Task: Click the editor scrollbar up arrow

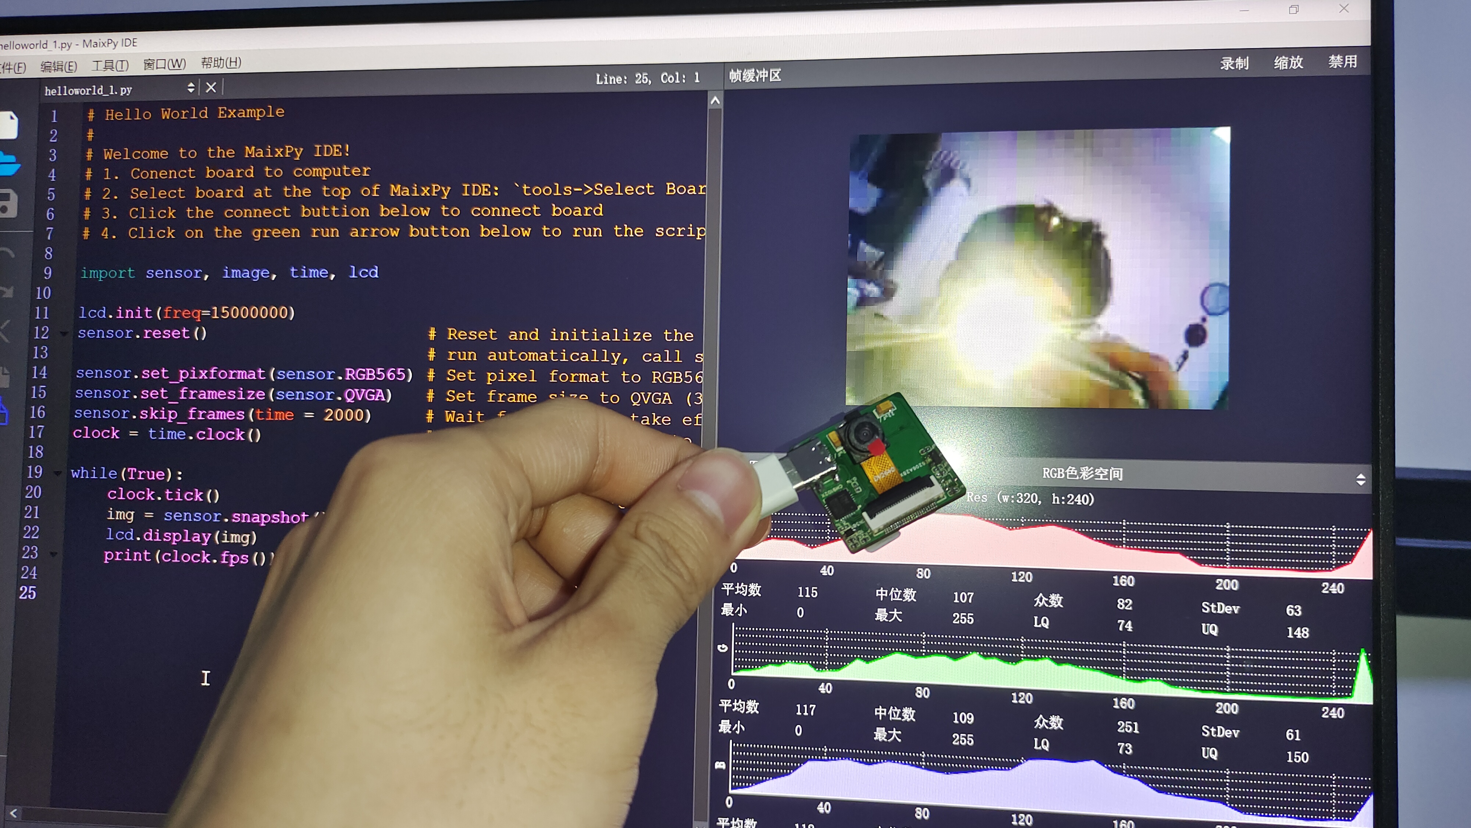Action: pos(715,101)
